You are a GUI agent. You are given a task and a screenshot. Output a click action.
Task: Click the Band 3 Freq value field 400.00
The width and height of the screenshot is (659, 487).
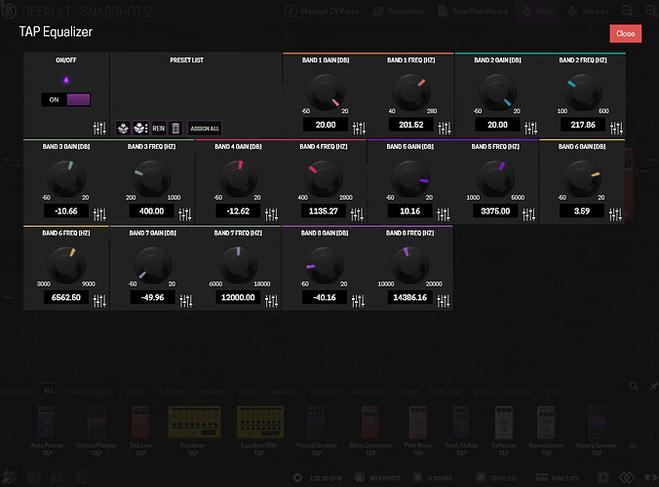[151, 211]
